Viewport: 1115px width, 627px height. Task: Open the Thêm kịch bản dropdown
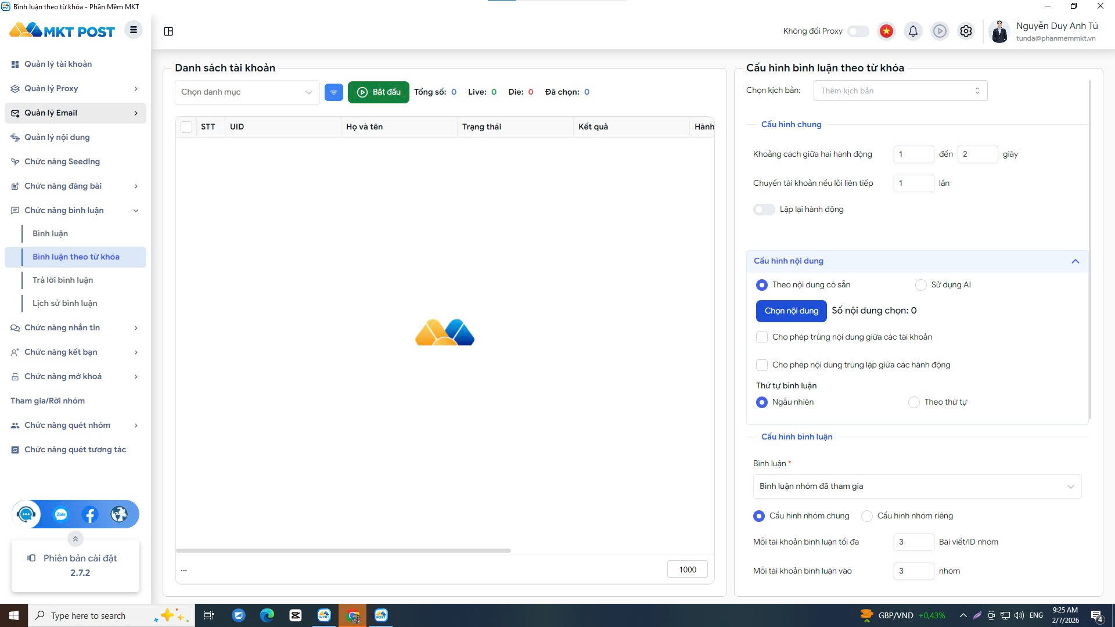[900, 91]
